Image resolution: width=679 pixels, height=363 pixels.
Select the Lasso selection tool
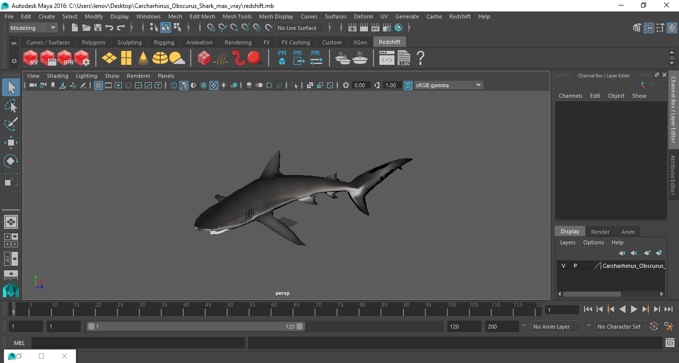click(11, 106)
